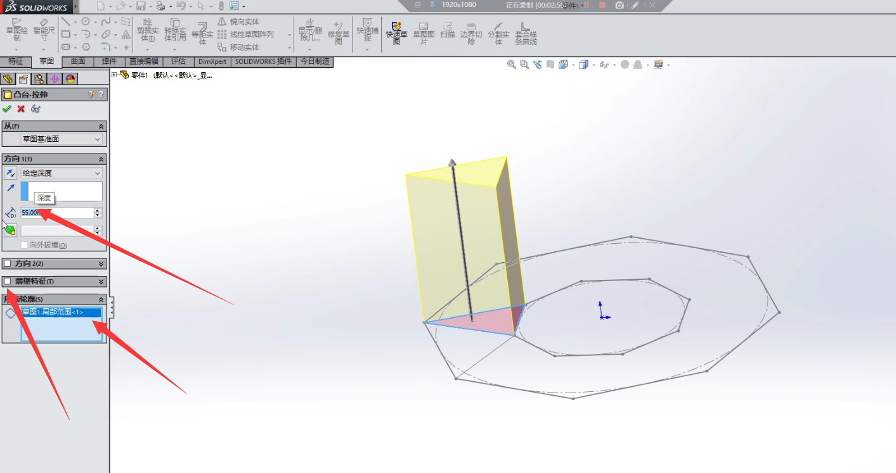Select the 快速草图 rapid sketch tool
Image resolution: width=896 pixels, height=473 pixels.
tap(396, 33)
